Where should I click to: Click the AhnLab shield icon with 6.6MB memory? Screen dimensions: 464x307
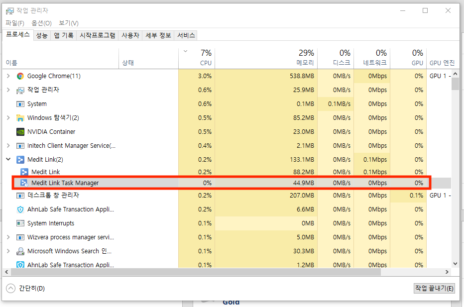pos(20,209)
